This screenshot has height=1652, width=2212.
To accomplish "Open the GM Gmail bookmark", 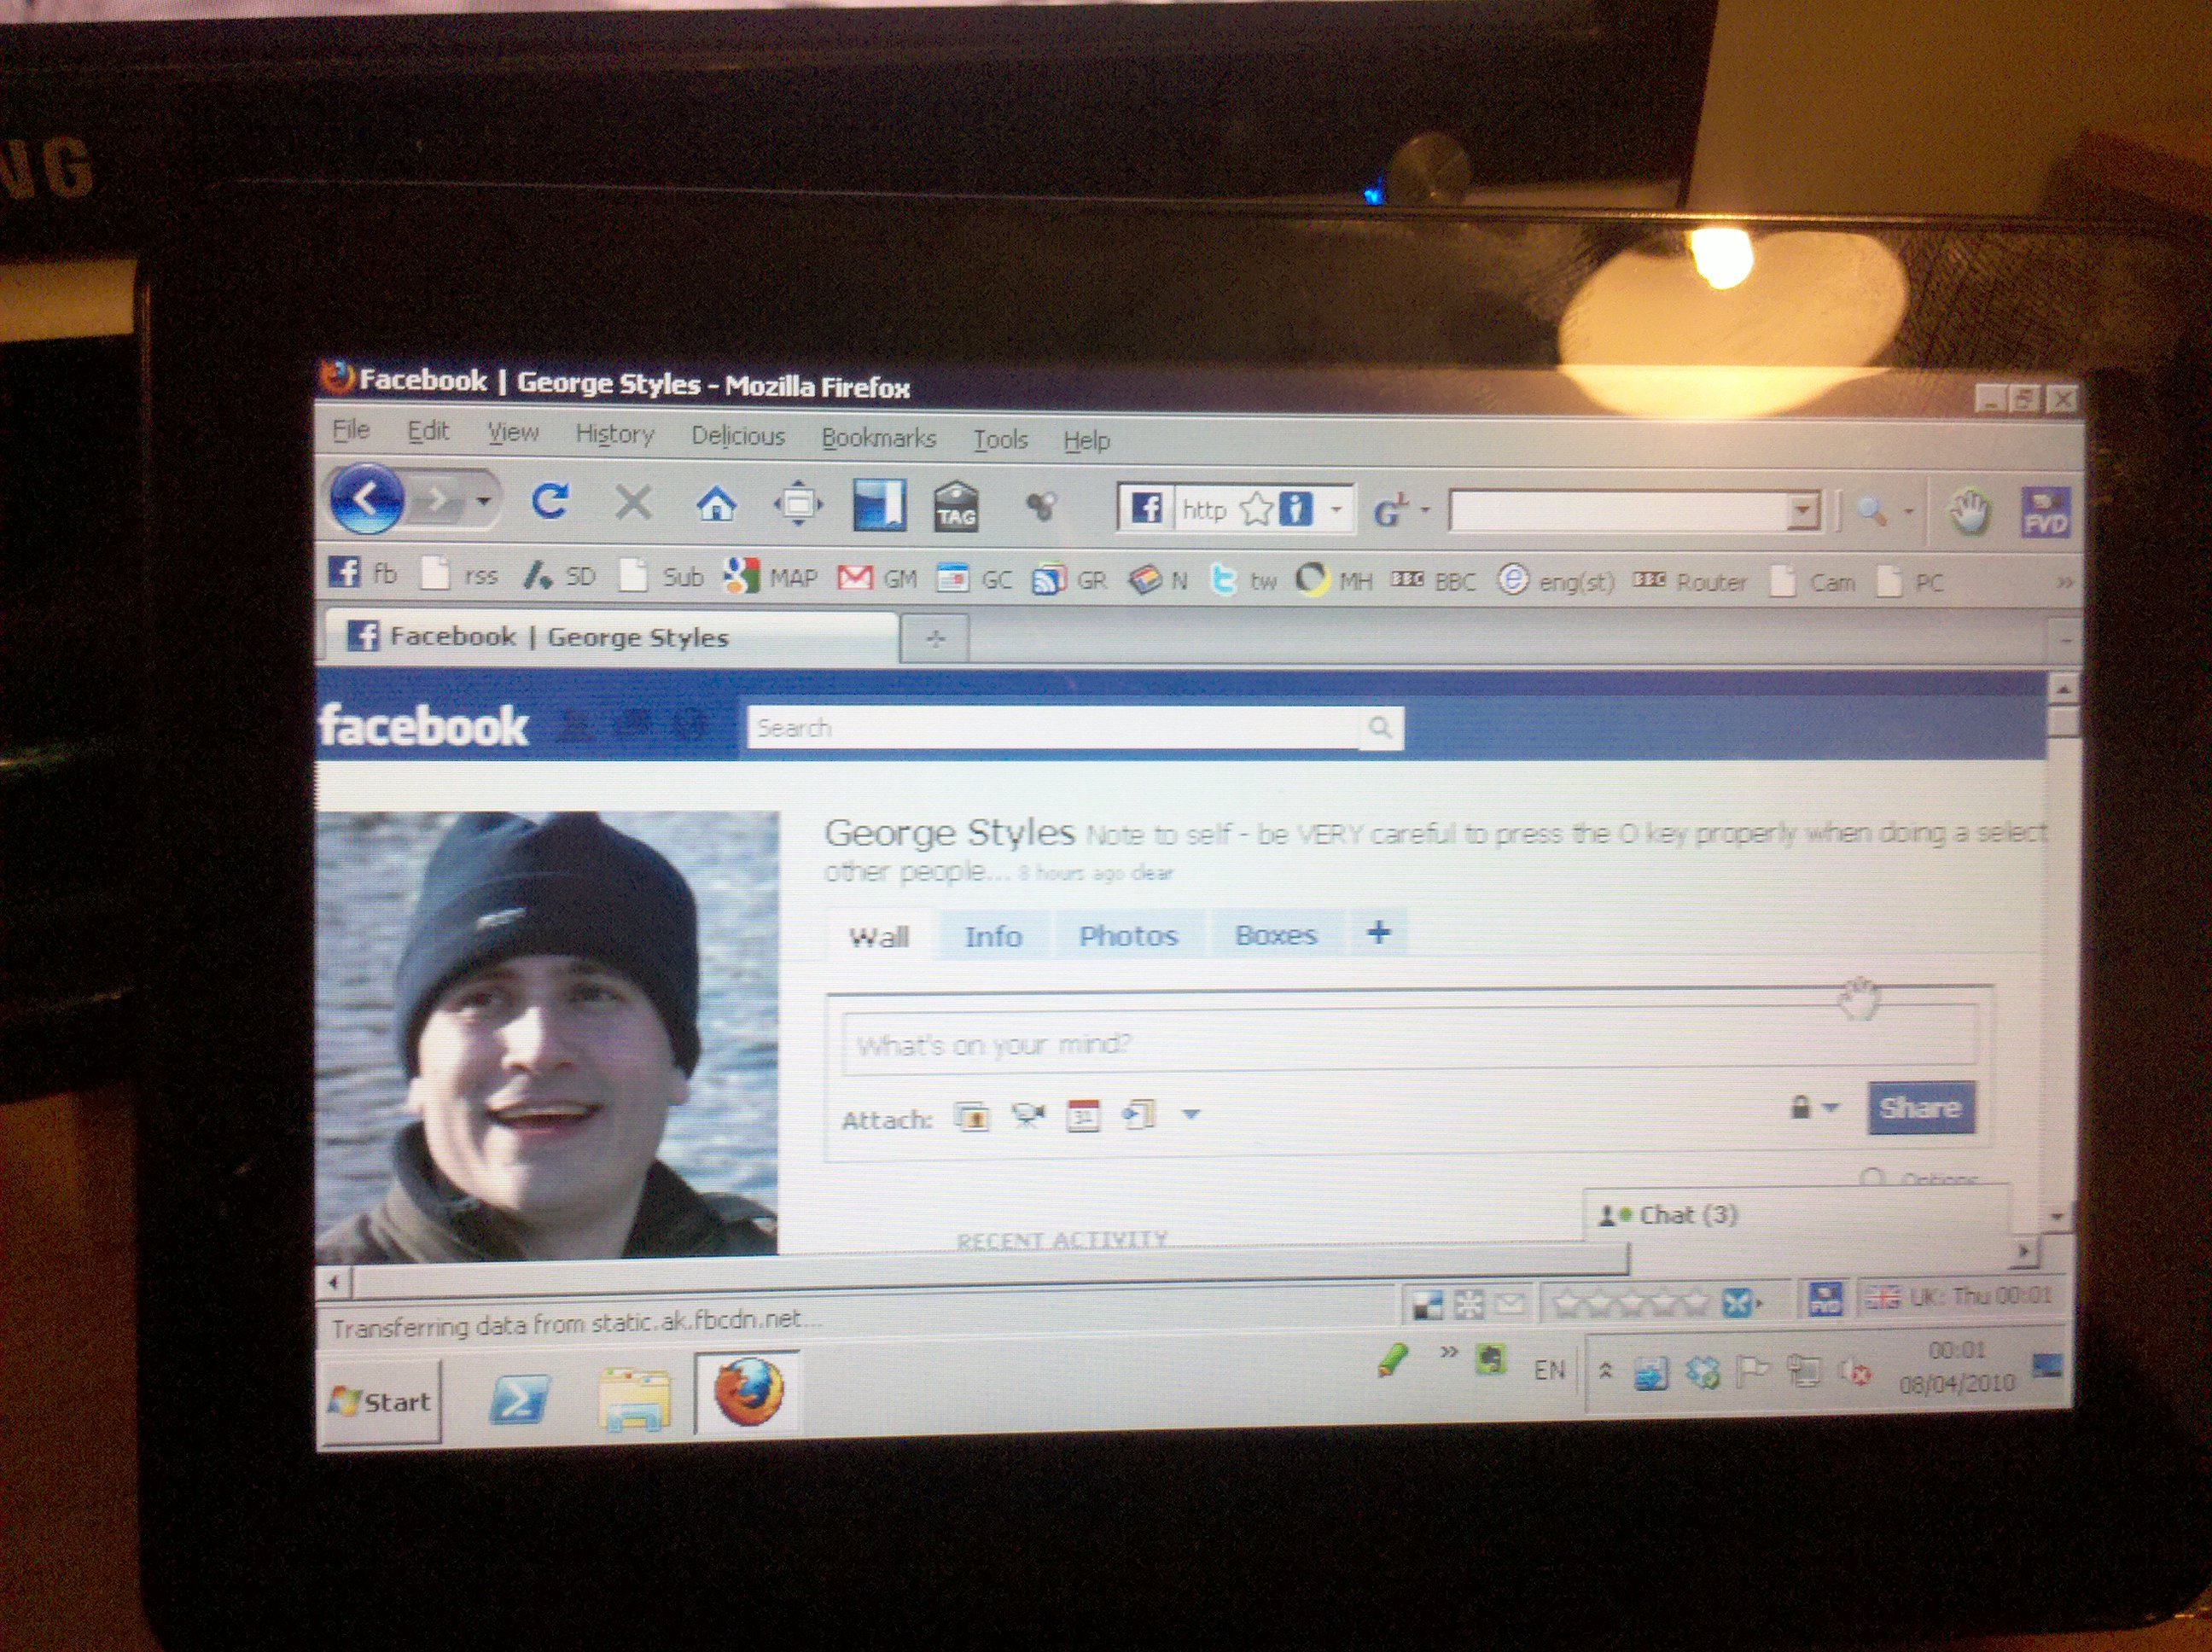I will click(877, 579).
